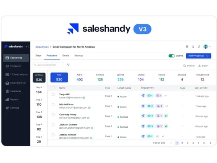The width and height of the screenshot is (217, 163).
Task: Click the headset support icon
Action: click(193, 47)
